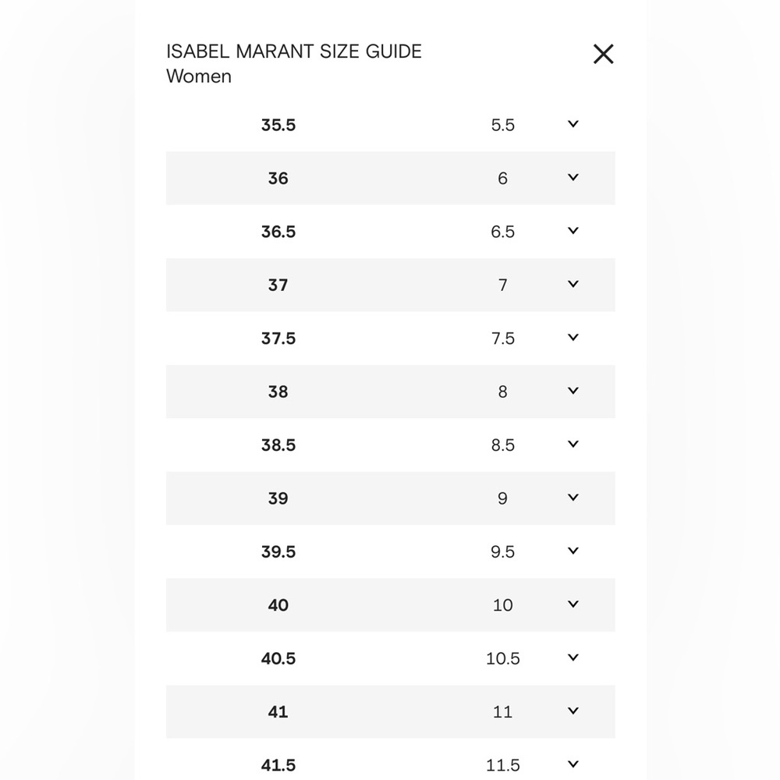The width and height of the screenshot is (780, 780).
Task: Expand the size 40 row chevron
Action: tap(573, 604)
